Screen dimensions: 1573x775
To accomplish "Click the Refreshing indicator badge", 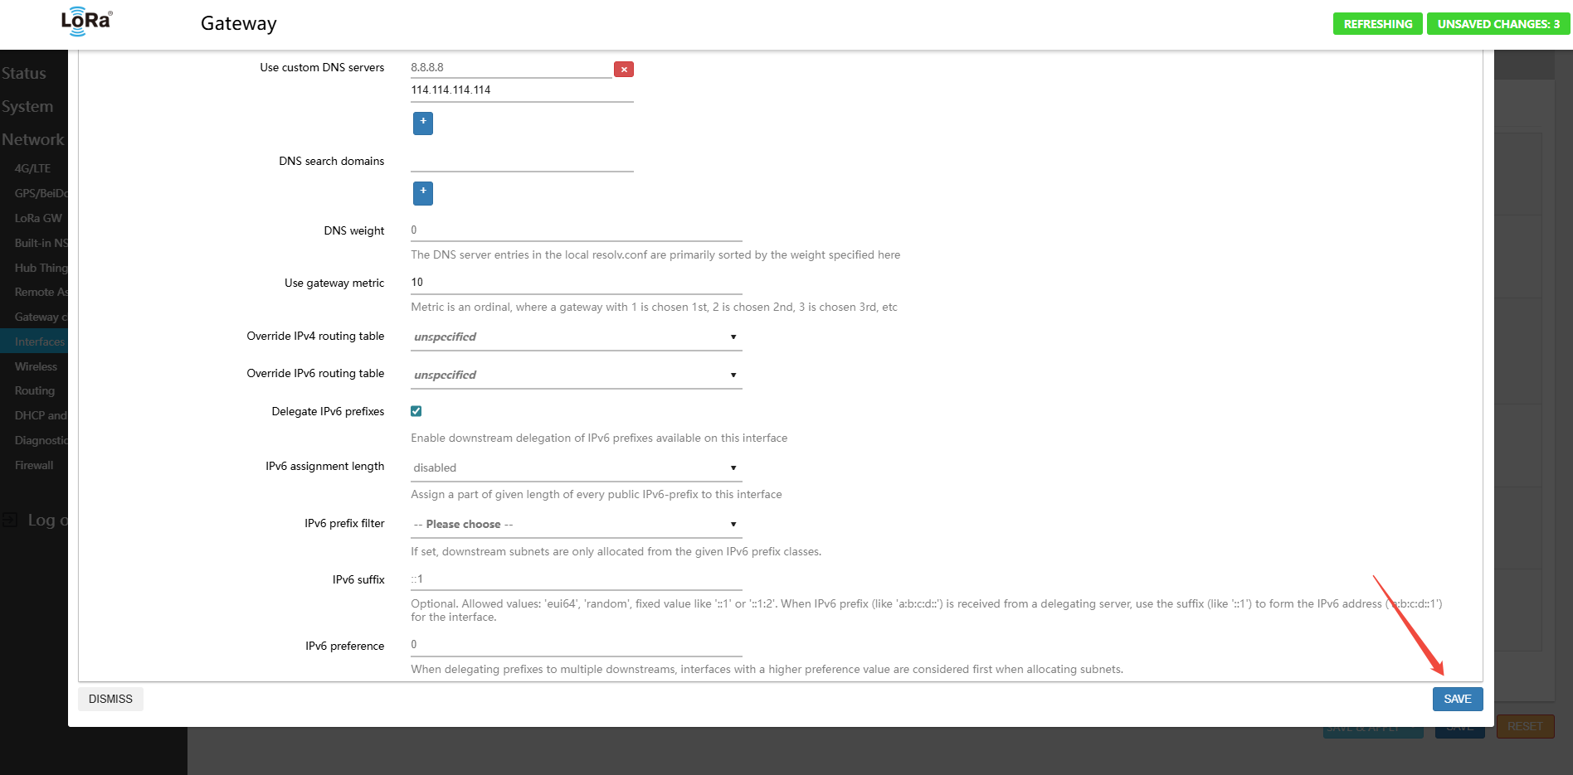I will [1377, 24].
